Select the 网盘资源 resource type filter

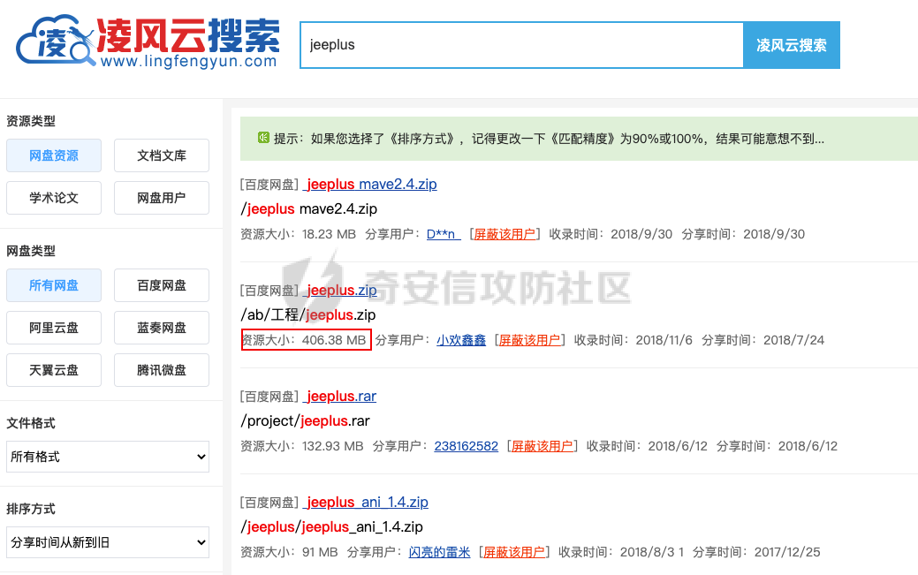click(53, 155)
